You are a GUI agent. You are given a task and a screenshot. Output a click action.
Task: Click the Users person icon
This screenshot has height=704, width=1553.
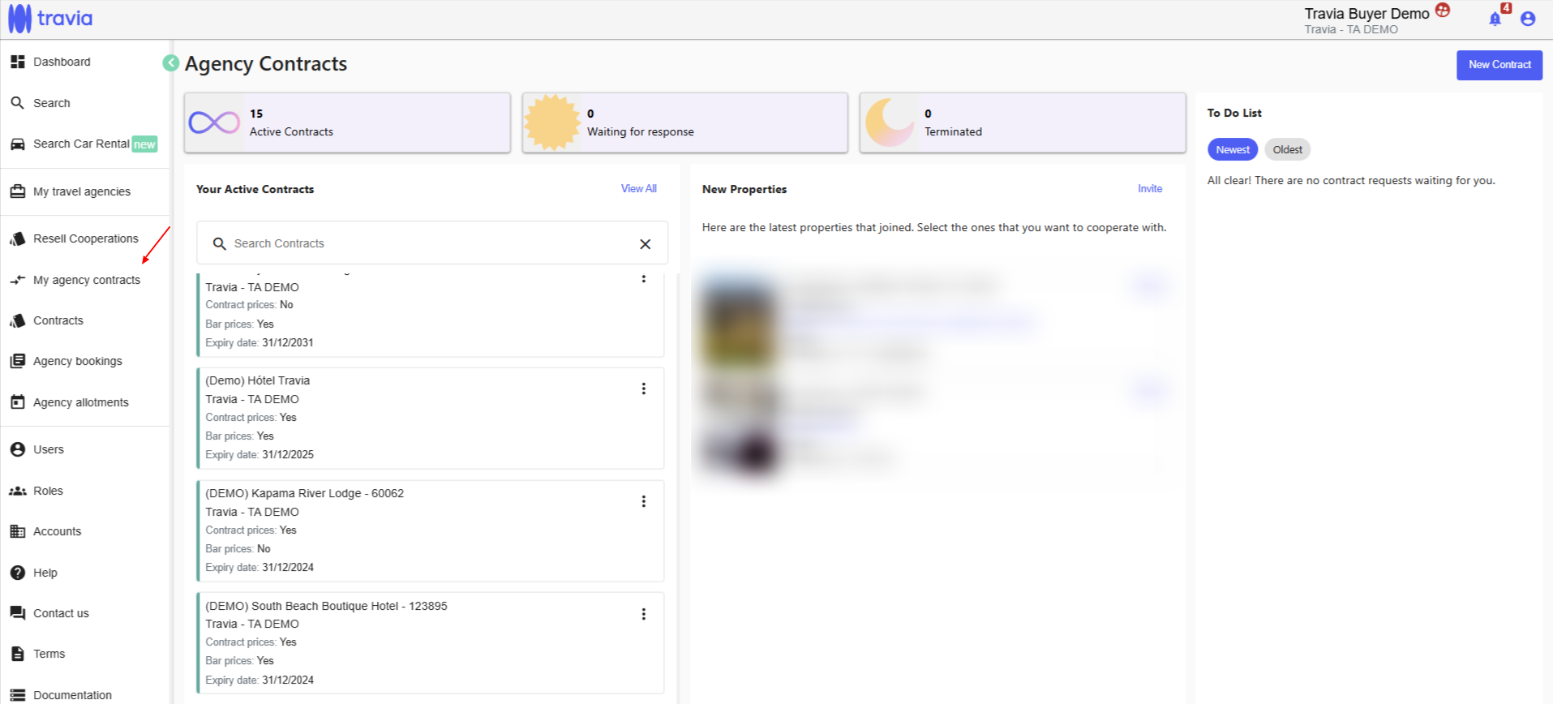17,449
